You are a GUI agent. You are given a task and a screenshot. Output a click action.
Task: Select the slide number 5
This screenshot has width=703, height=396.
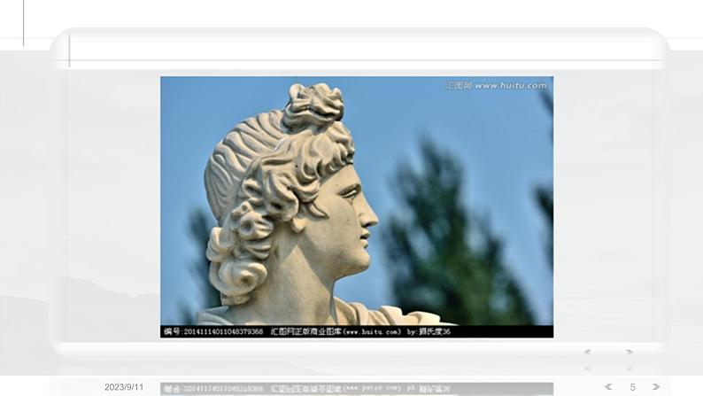pos(632,387)
